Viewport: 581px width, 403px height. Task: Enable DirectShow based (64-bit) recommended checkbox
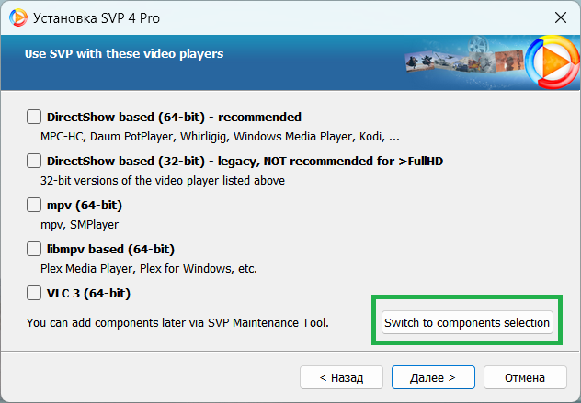point(34,117)
